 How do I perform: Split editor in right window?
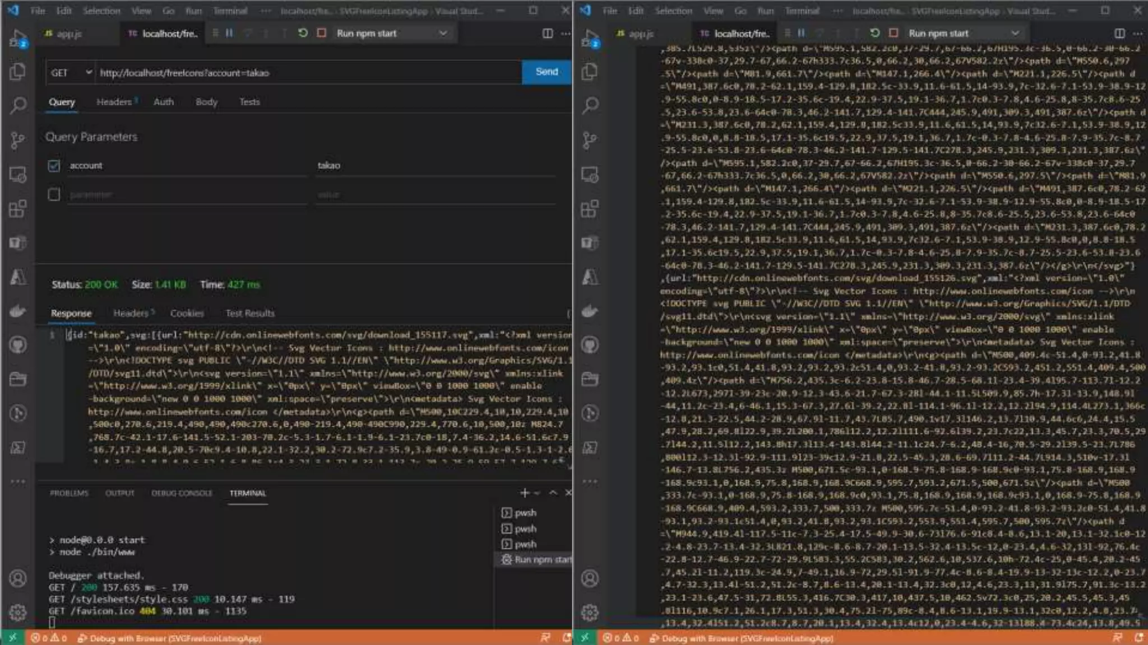coord(1119,34)
